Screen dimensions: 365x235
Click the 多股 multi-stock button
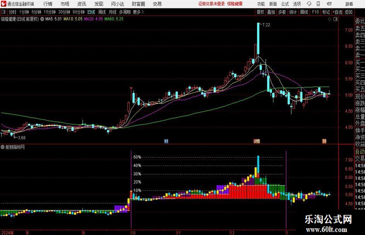(x=282, y=12)
